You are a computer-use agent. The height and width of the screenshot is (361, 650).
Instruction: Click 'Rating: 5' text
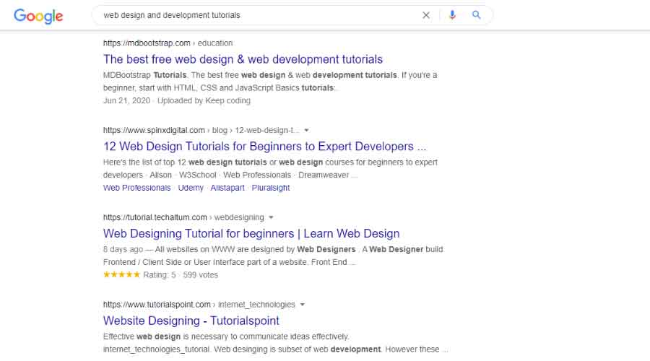160,275
